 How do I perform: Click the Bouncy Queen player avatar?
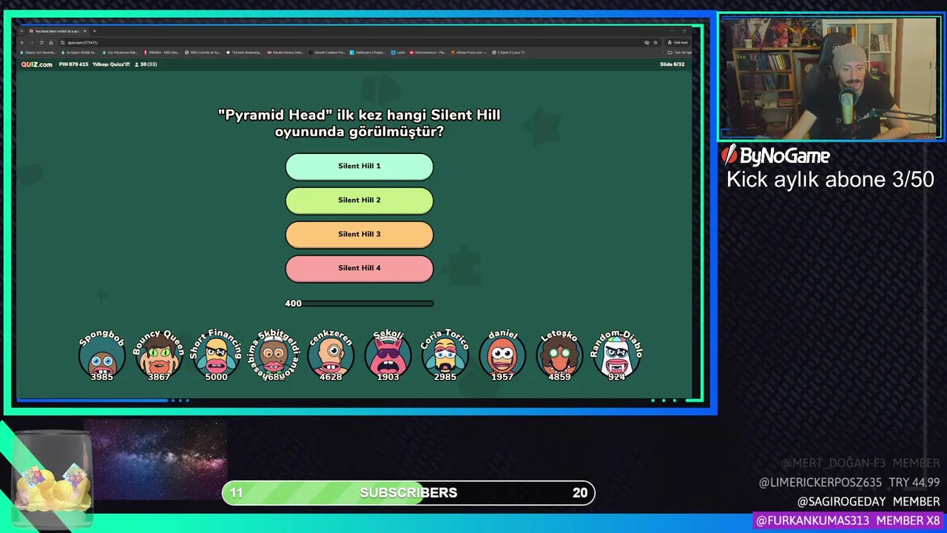click(158, 355)
